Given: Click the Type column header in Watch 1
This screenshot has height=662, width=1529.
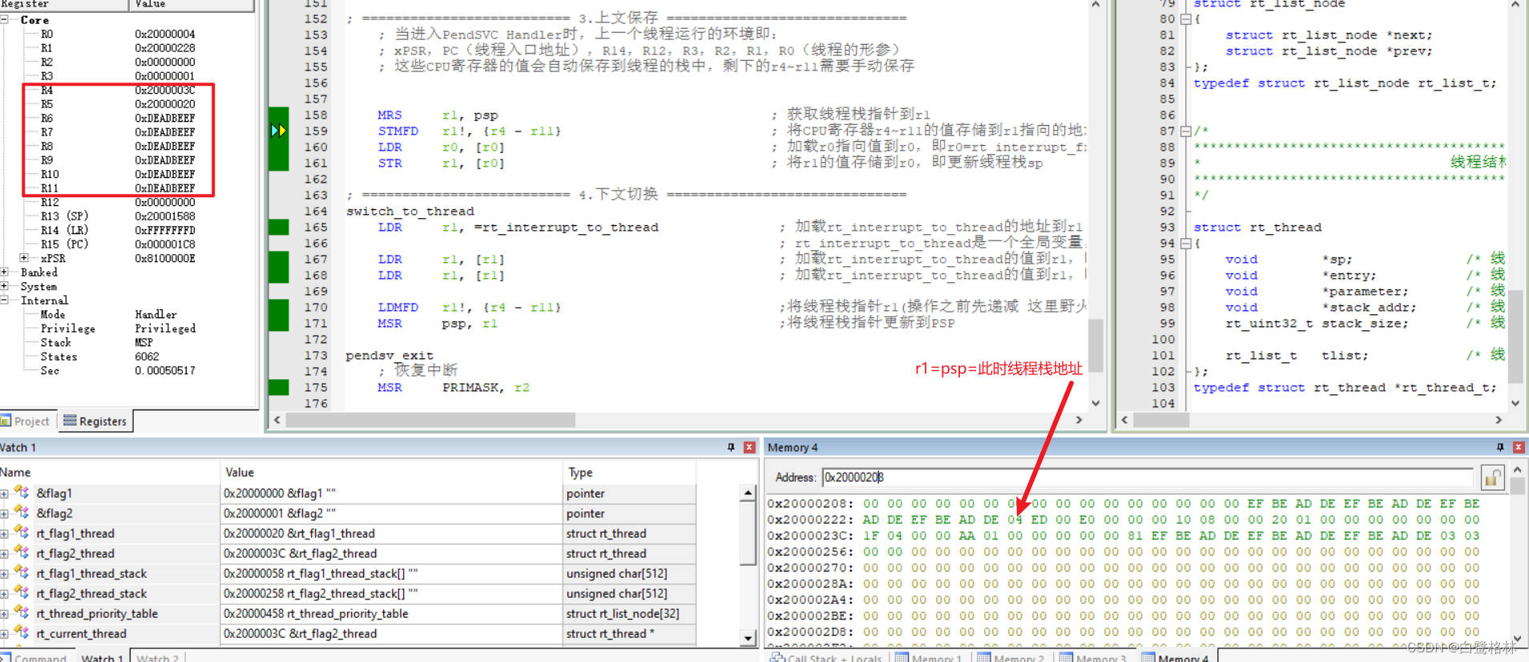Looking at the screenshot, I should tap(629, 472).
